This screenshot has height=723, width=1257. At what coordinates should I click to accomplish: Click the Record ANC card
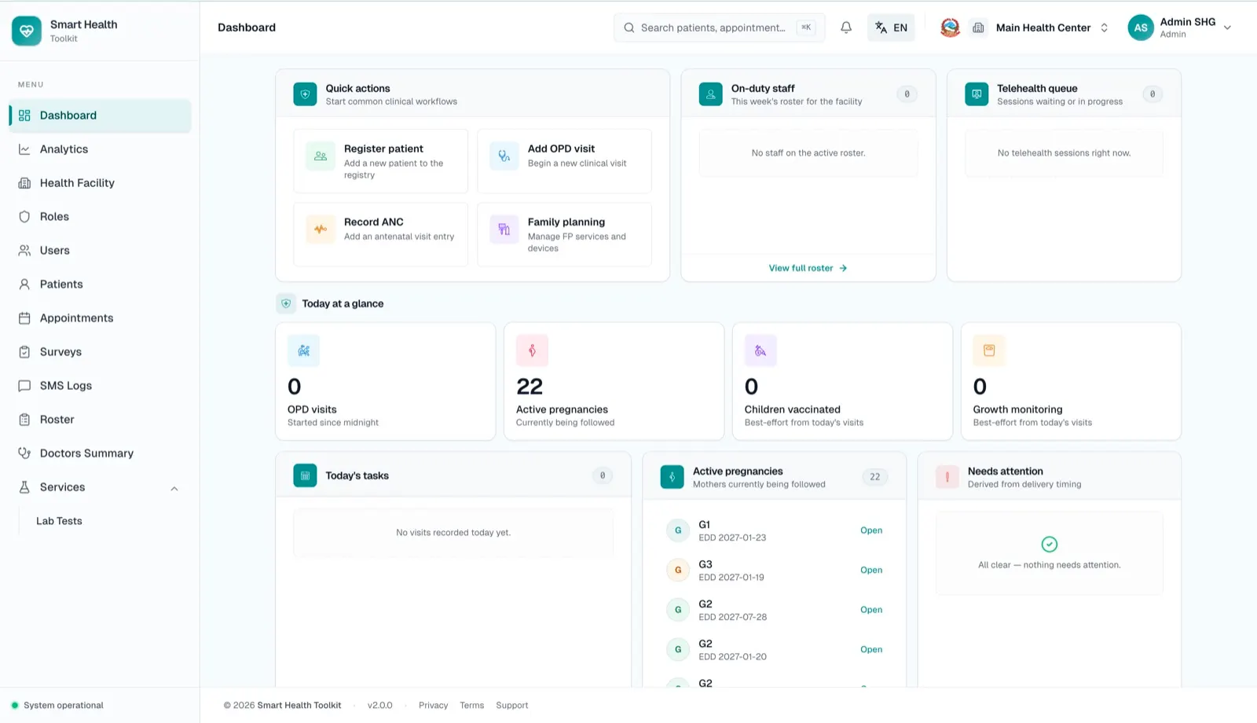tap(380, 234)
